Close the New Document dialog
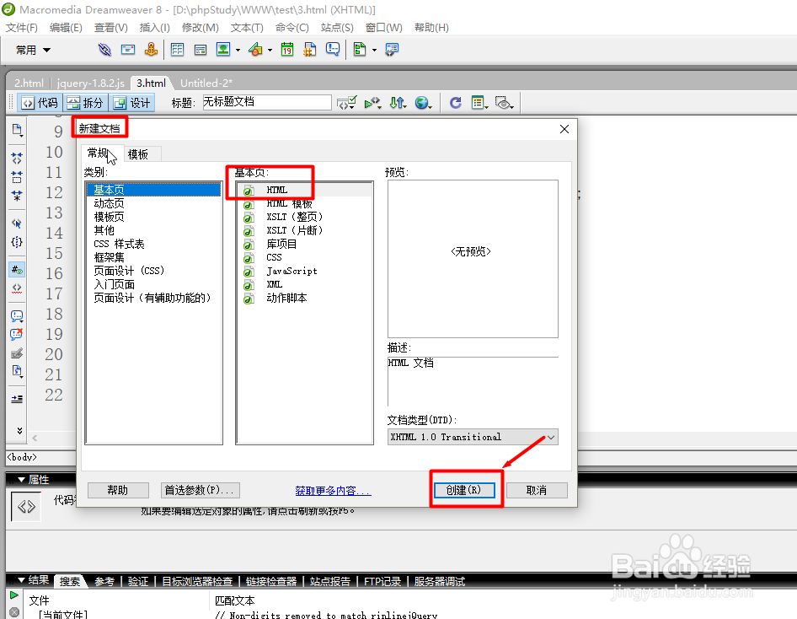Screen dimensions: 797x619 pos(564,129)
